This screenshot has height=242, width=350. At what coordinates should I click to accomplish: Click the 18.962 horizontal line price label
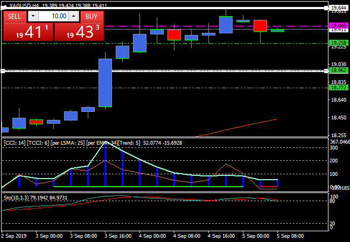point(339,70)
